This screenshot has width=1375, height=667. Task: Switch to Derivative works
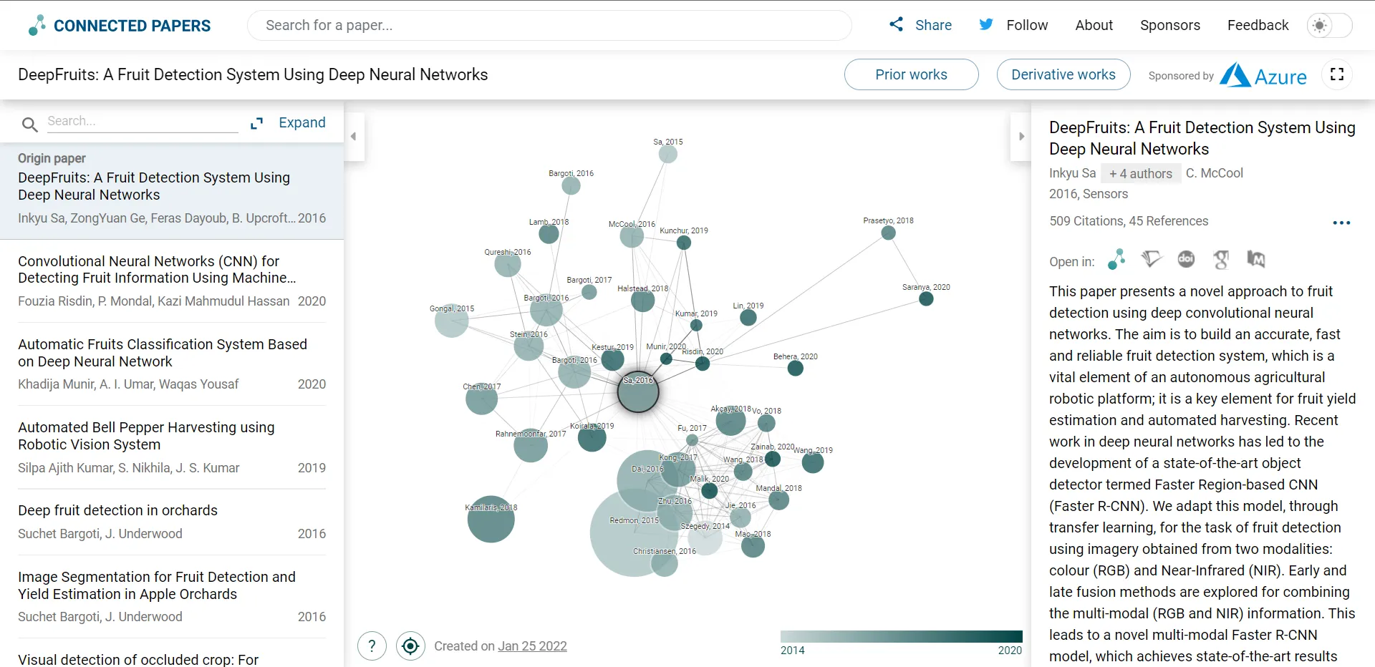coord(1063,74)
